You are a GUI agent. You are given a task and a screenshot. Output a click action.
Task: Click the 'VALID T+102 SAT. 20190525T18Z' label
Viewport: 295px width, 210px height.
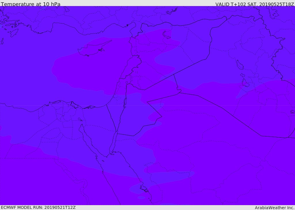point(255,4)
